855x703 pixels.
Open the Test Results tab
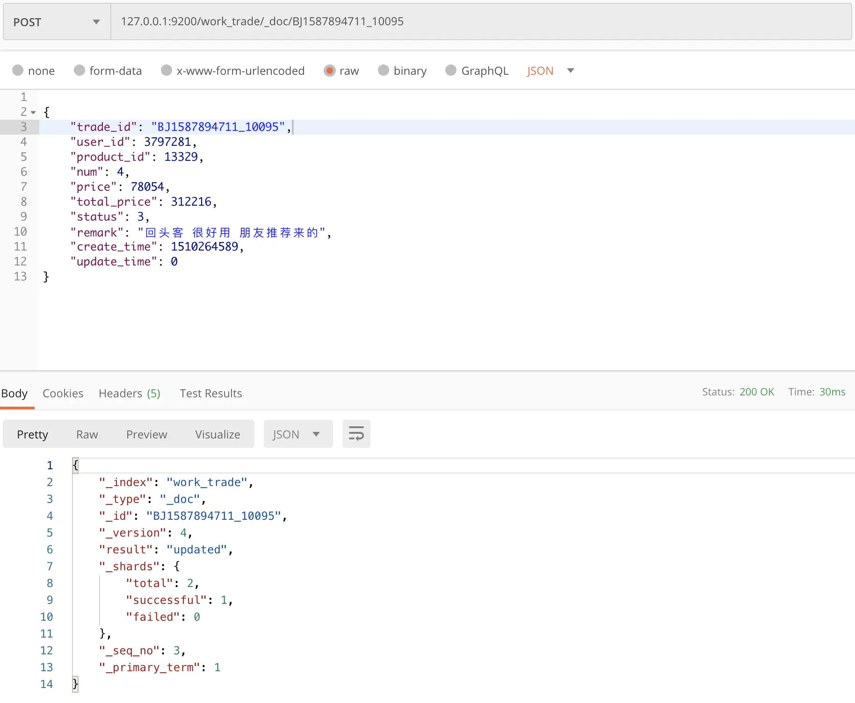pos(211,393)
